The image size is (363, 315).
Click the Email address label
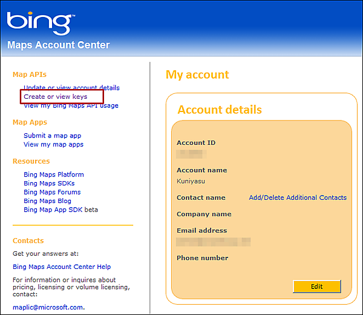coord(202,230)
